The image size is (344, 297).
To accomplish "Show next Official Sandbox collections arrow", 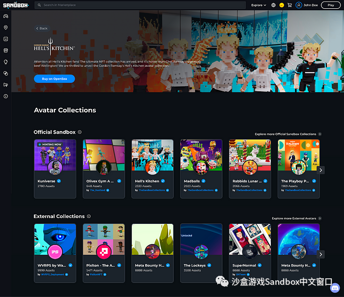I will click(x=320, y=170).
